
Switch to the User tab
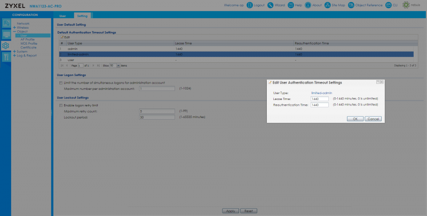point(62,16)
